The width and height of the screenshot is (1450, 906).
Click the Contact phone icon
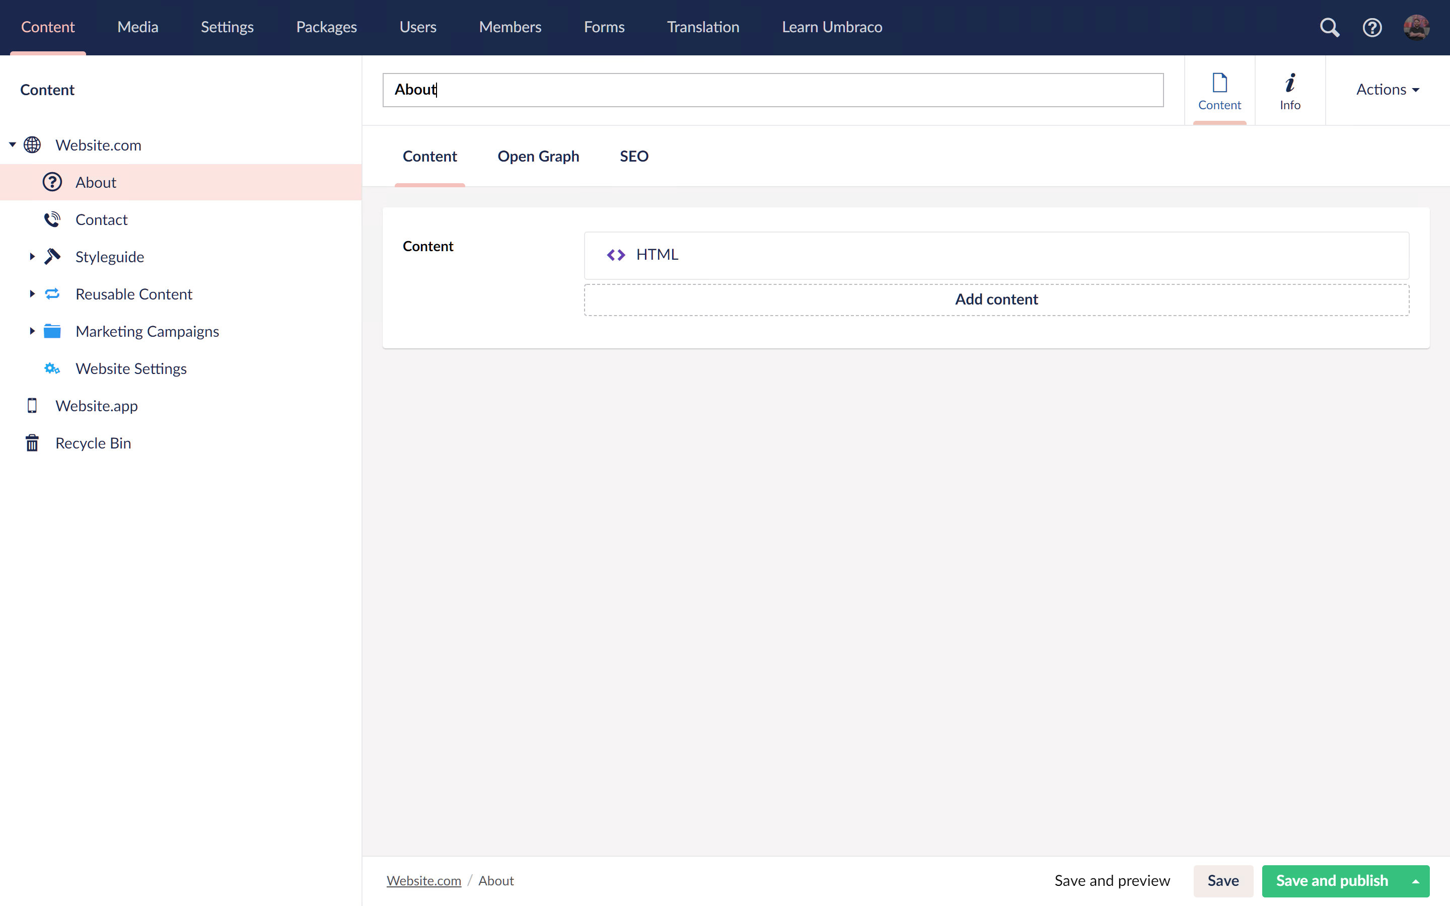[x=52, y=219]
